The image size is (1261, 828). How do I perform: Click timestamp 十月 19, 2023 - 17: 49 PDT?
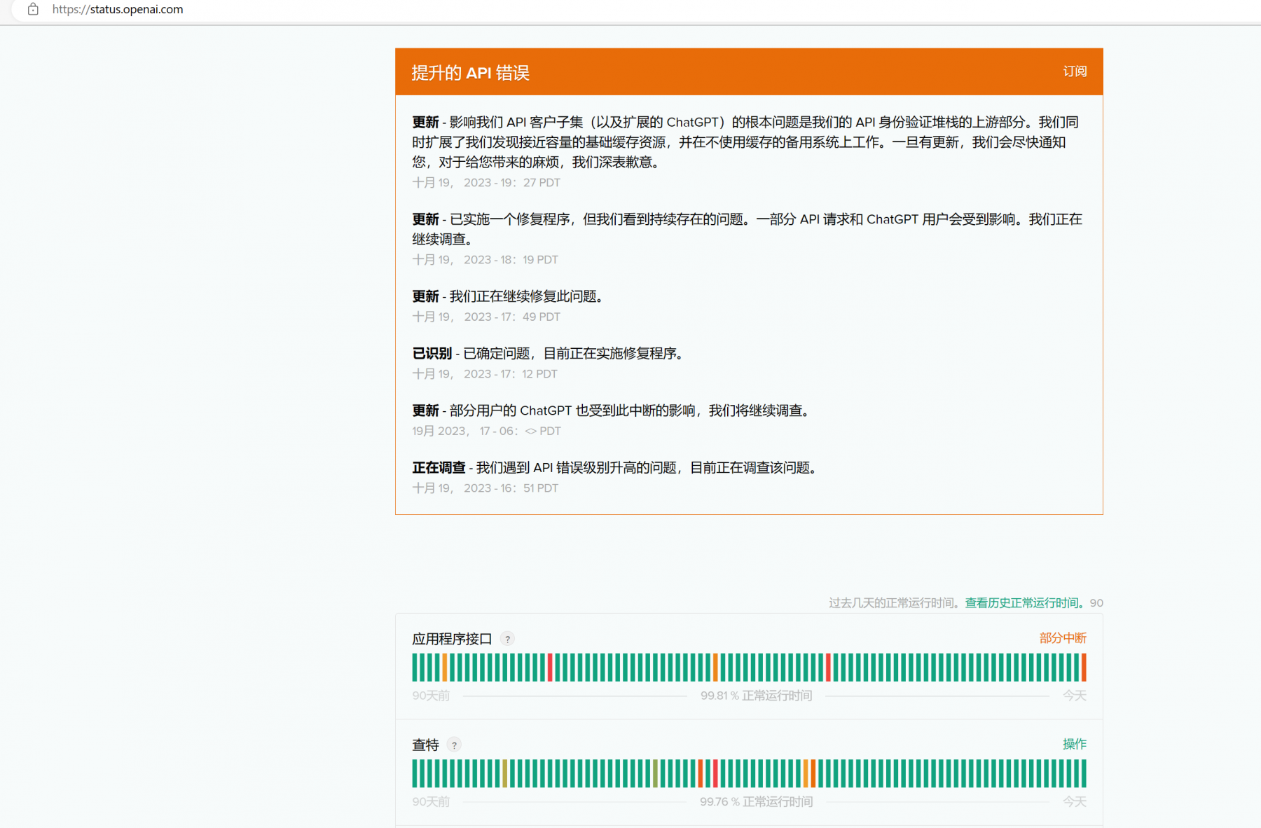click(486, 317)
